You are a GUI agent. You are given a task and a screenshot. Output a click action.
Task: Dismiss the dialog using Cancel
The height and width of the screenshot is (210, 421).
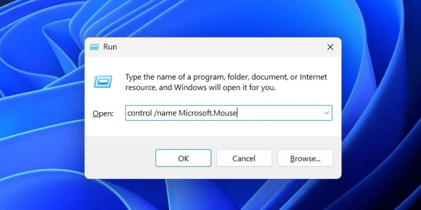click(244, 158)
